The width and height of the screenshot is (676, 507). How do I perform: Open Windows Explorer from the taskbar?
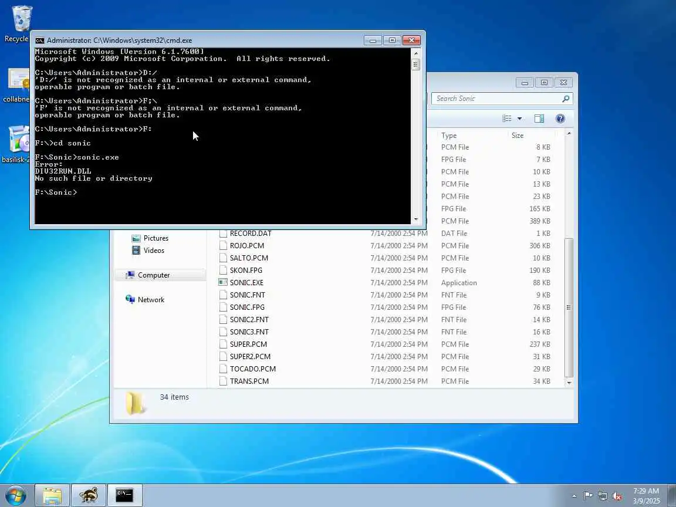point(52,495)
